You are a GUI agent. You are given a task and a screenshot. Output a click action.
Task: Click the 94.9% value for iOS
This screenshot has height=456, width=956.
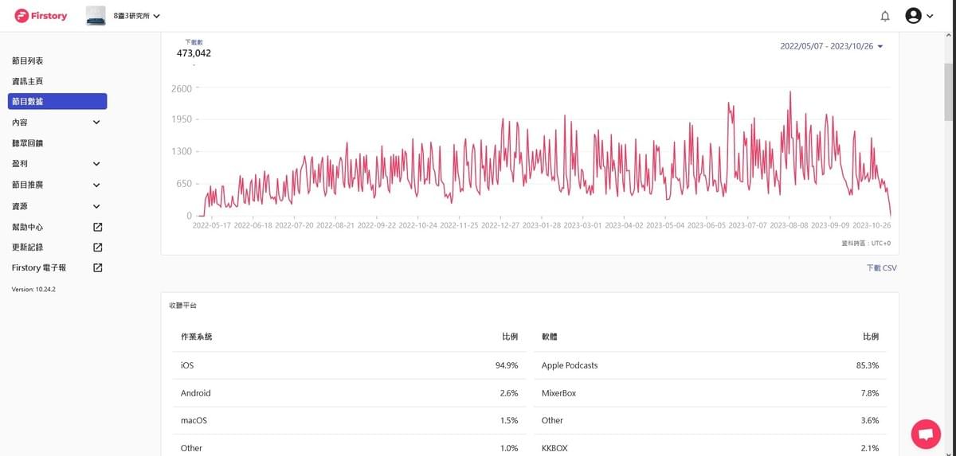pyautogui.click(x=507, y=365)
